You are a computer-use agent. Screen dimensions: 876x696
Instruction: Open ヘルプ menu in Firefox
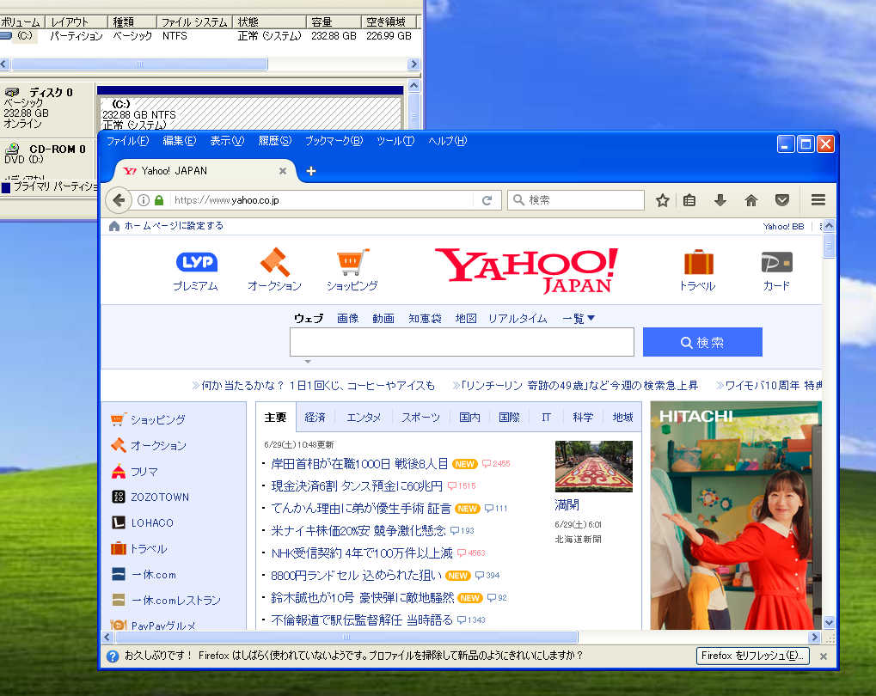click(448, 141)
